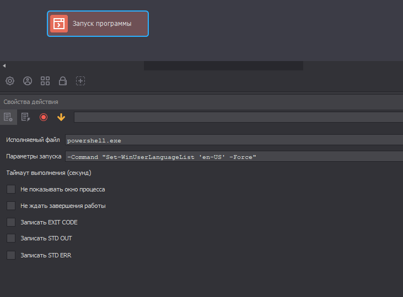The image size is (403, 297).
Task: Click the red terminal icon on the action block
Action: 59,24
